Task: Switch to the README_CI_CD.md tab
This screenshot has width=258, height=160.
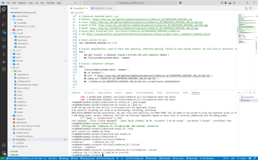Action: click(104, 8)
